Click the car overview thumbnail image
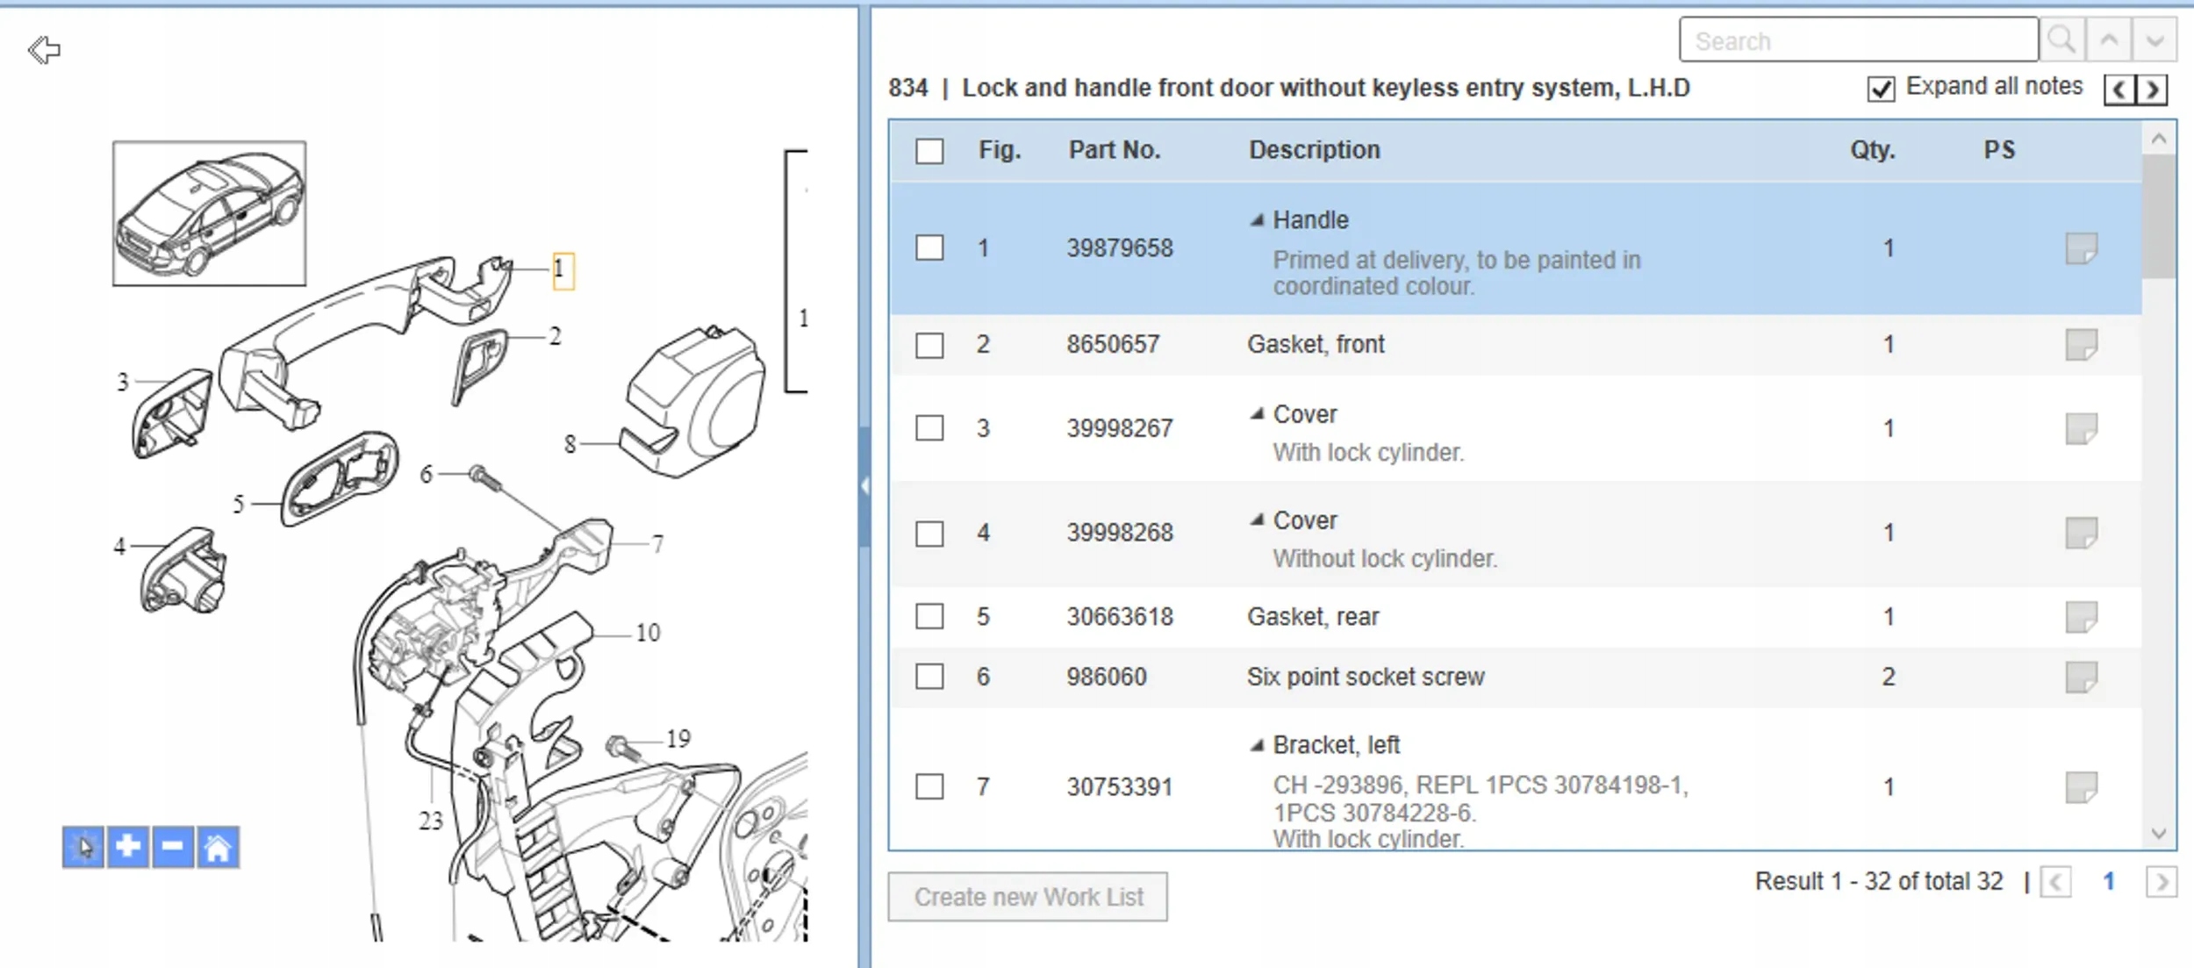Screen dimensions: 2194x968 209,213
